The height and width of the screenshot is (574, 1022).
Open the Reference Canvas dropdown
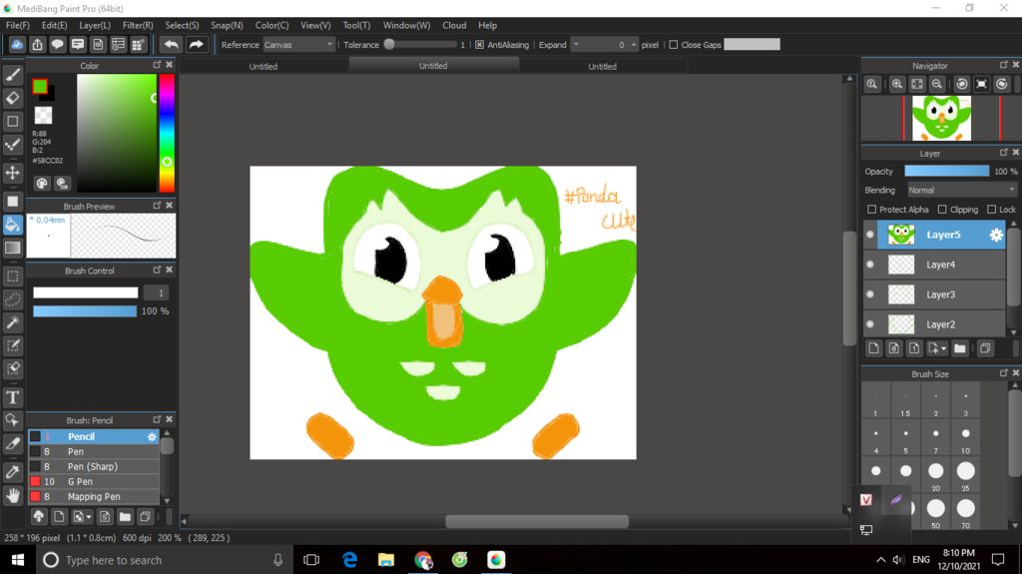point(298,45)
